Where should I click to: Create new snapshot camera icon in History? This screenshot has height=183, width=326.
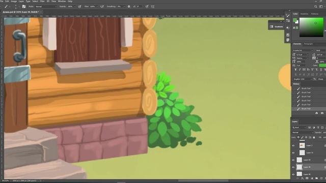click(x=322, y=113)
